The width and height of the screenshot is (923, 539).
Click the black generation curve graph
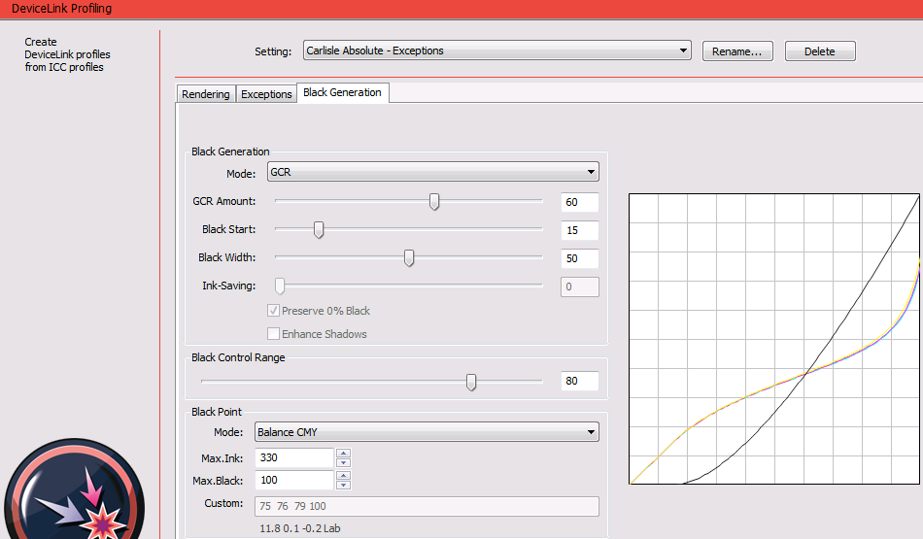(774, 338)
